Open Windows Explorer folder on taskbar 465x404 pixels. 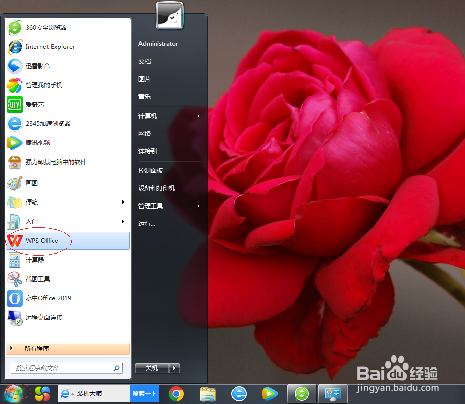(208, 394)
